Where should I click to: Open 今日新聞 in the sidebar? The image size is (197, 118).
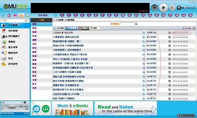[15, 25]
